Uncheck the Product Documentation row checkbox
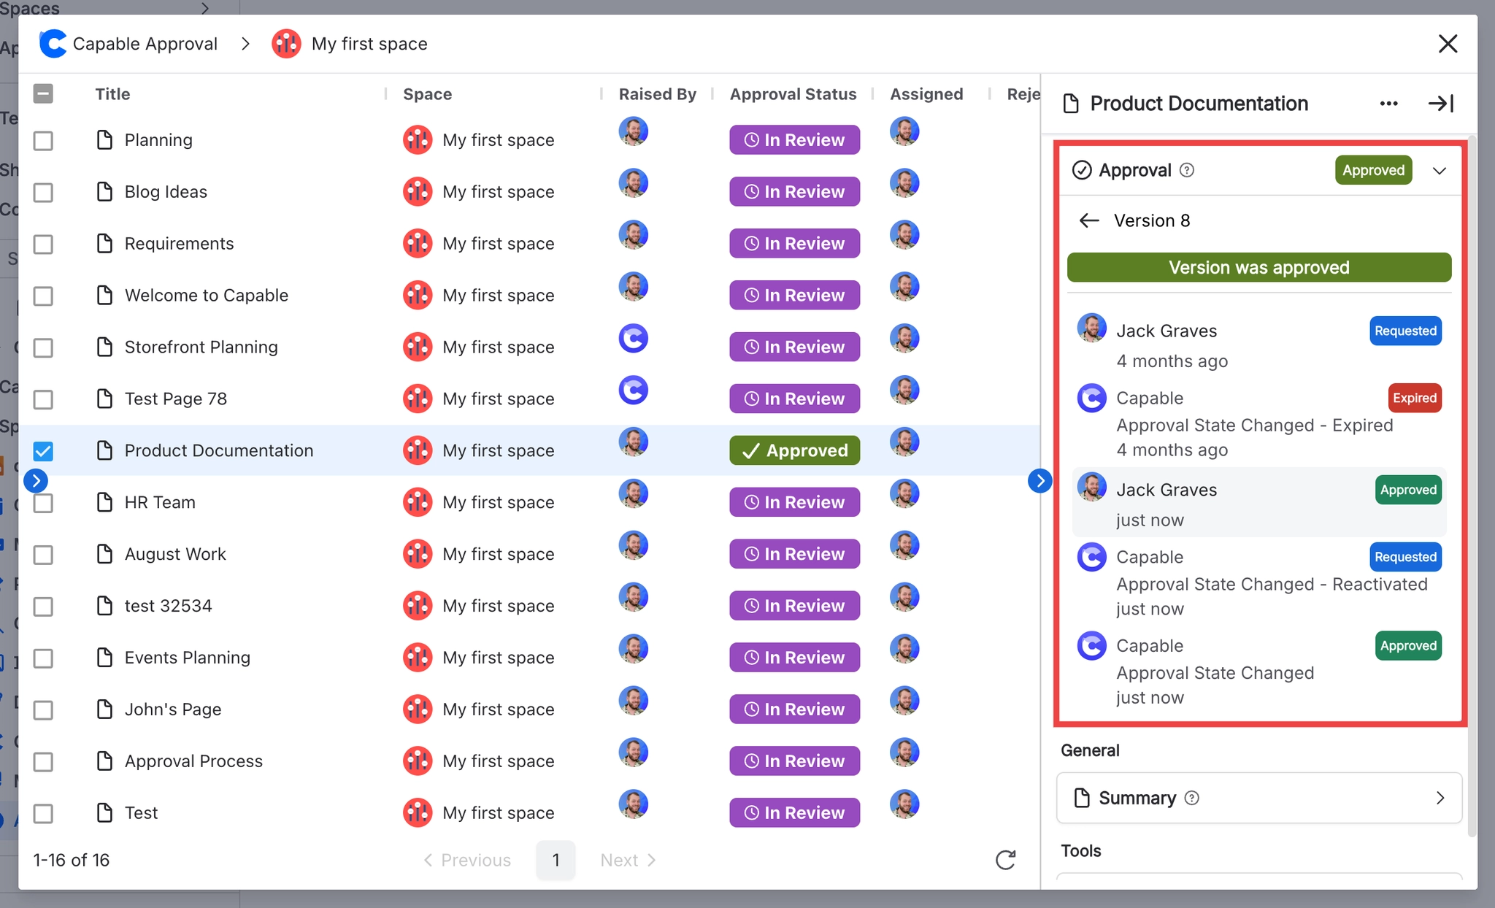The image size is (1495, 908). point(43,451)
